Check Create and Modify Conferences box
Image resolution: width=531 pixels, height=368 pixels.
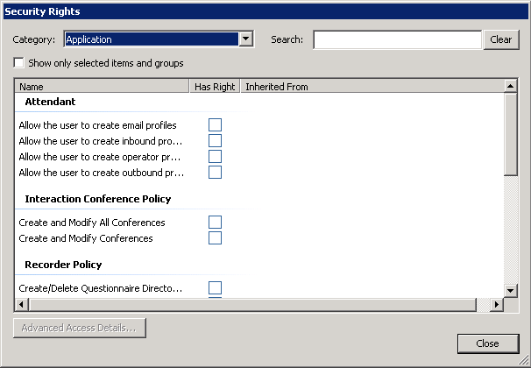click(x=215, y=238)
